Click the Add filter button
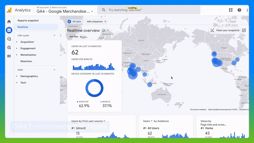254x143 pixels. click(76, 37)
